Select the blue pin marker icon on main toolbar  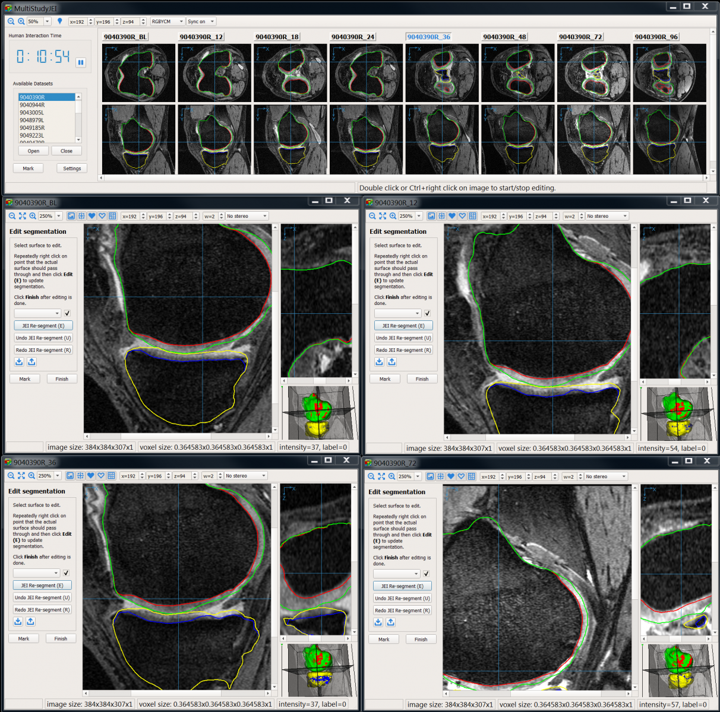(x=61, y=21)
